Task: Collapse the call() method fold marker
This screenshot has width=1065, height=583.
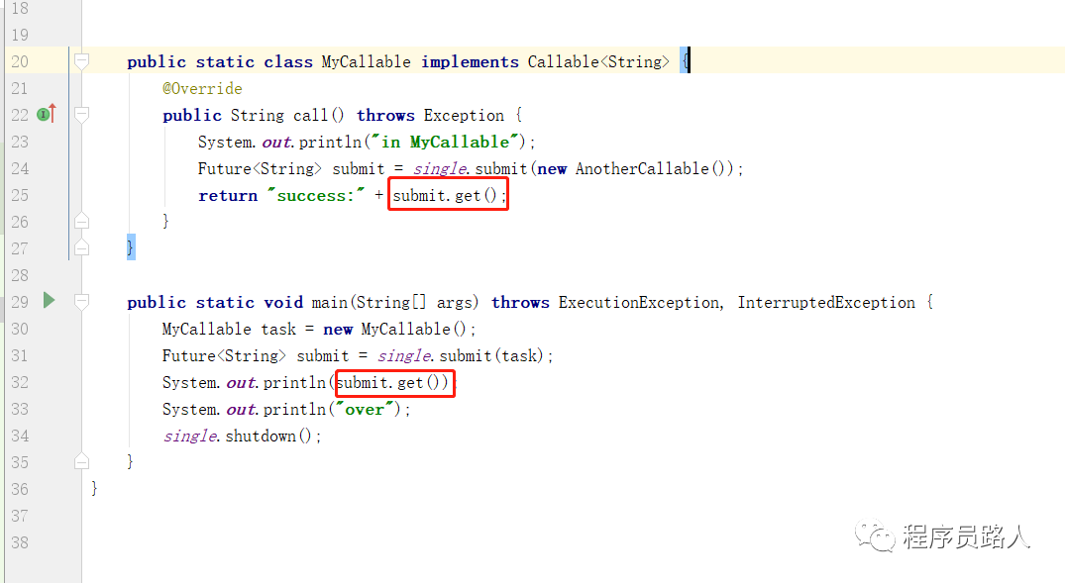Action: tap(81, 115)
